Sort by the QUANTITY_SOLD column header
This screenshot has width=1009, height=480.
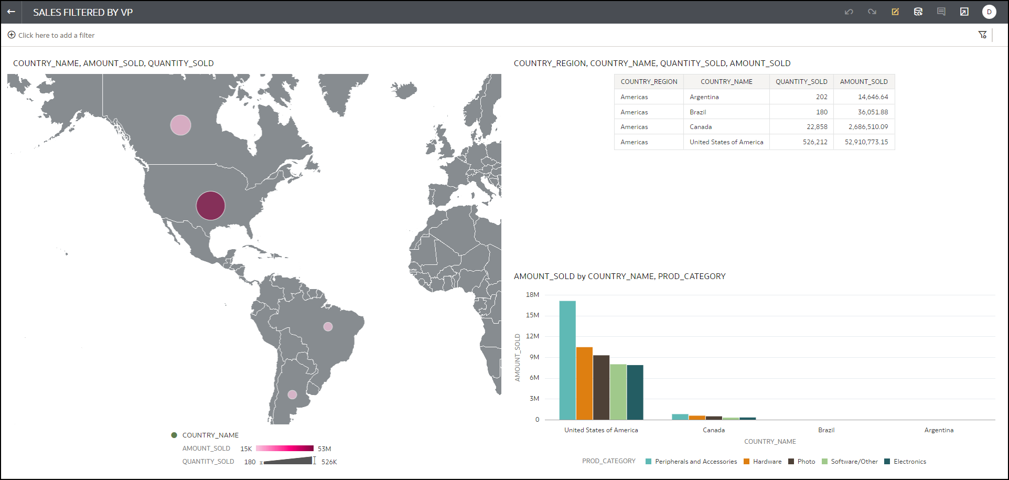tap(801, 82)
